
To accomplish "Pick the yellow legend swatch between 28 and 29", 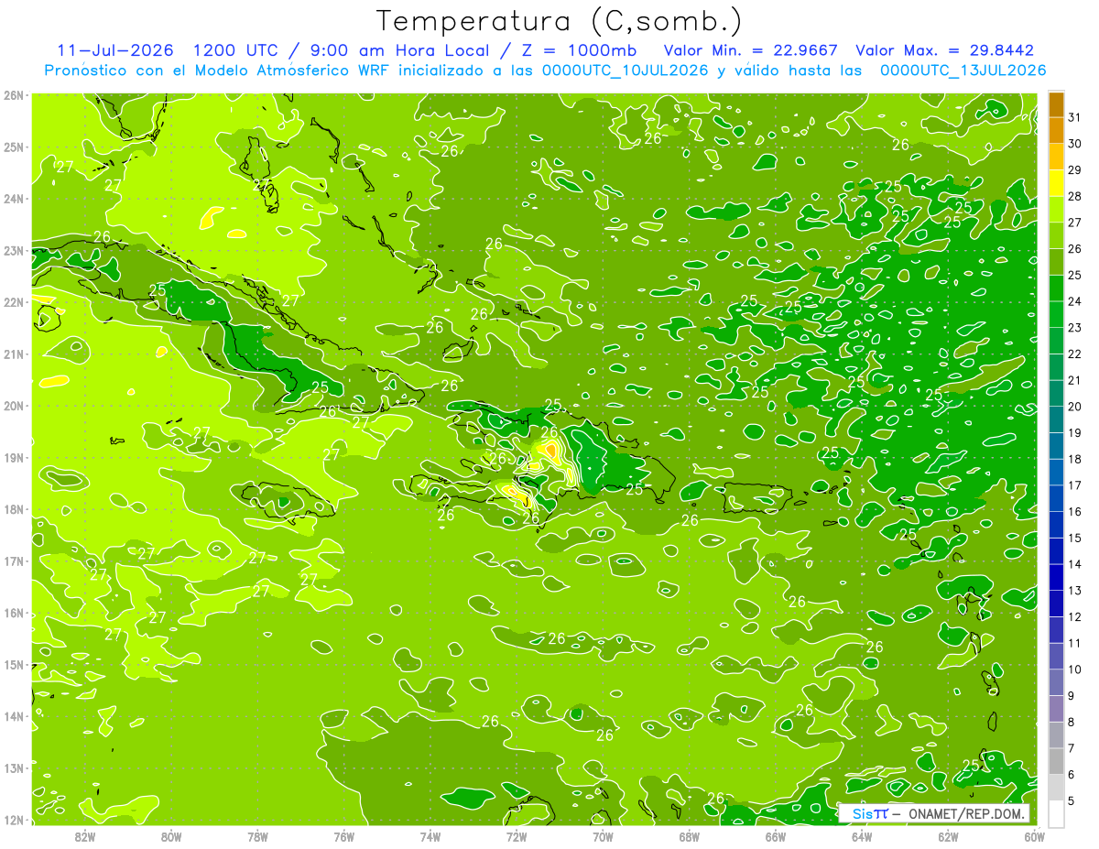I will coord(1056,183).
